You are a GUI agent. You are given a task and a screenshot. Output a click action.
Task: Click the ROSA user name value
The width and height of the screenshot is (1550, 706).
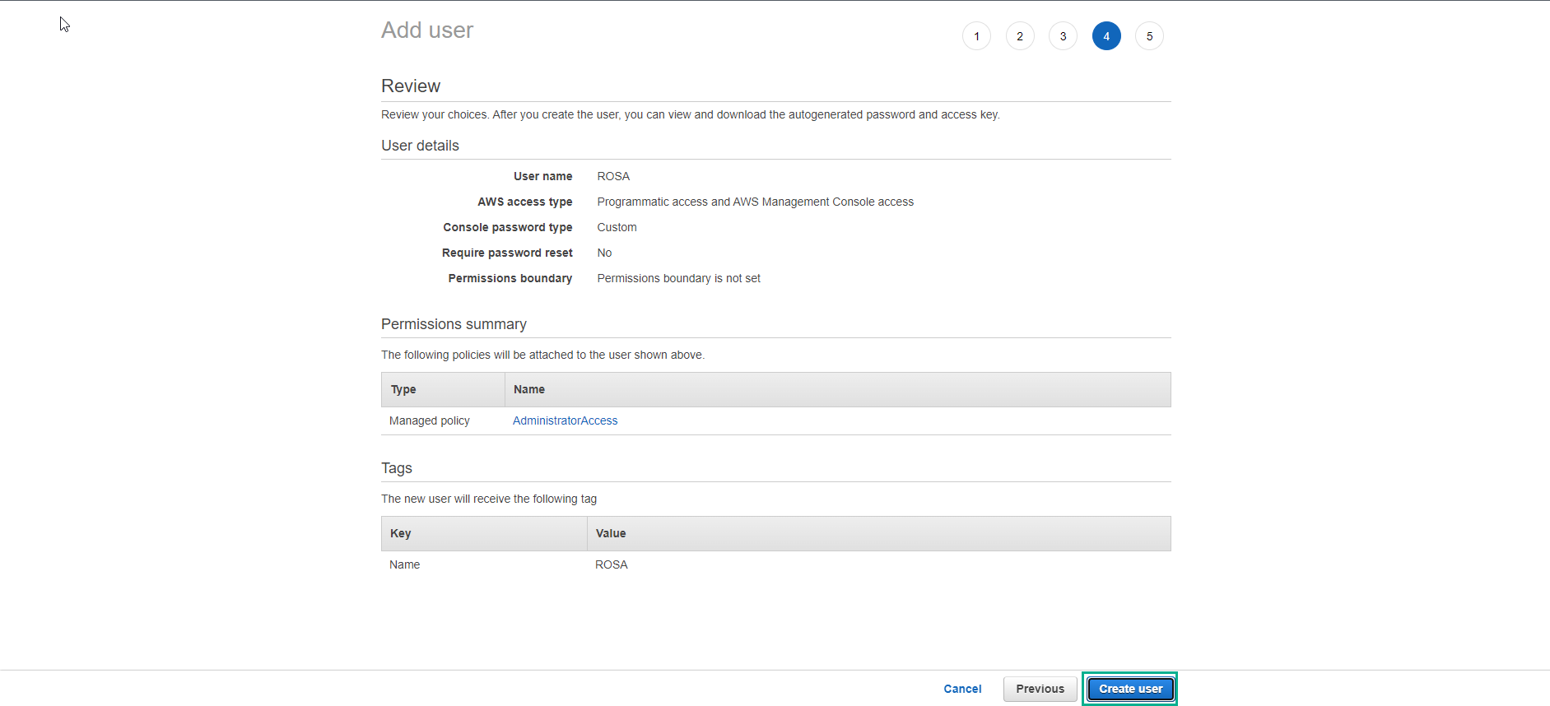click(613, 176)
